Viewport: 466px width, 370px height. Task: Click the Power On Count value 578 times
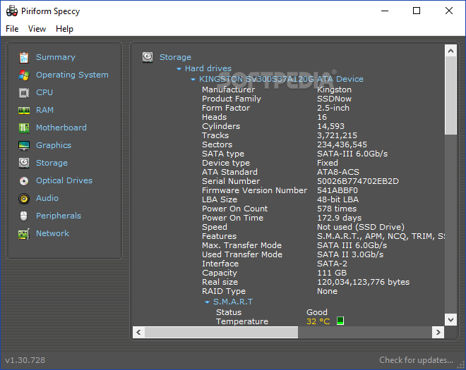pyautogui.click(x=337, y=209)
